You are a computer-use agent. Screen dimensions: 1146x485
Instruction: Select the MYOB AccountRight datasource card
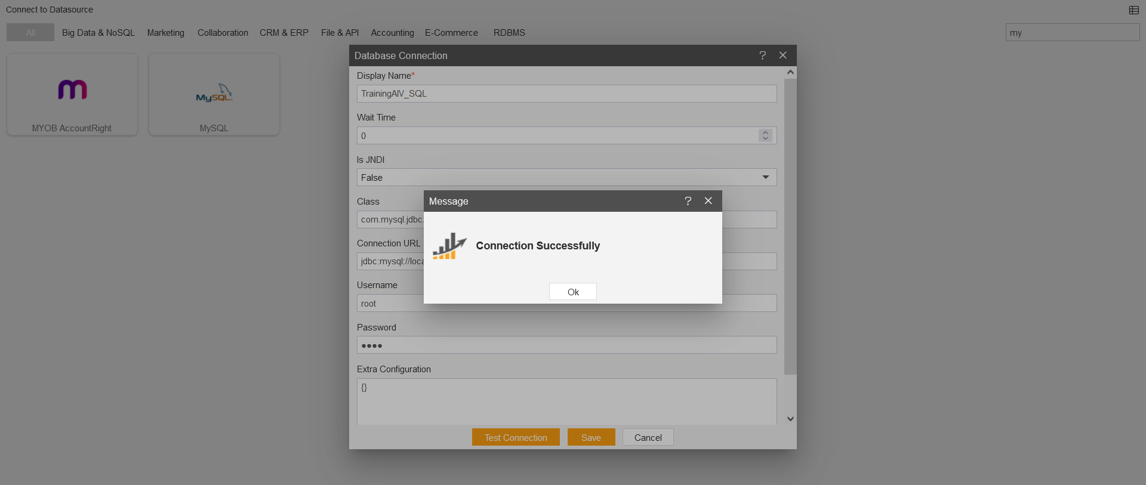(72, 95)
